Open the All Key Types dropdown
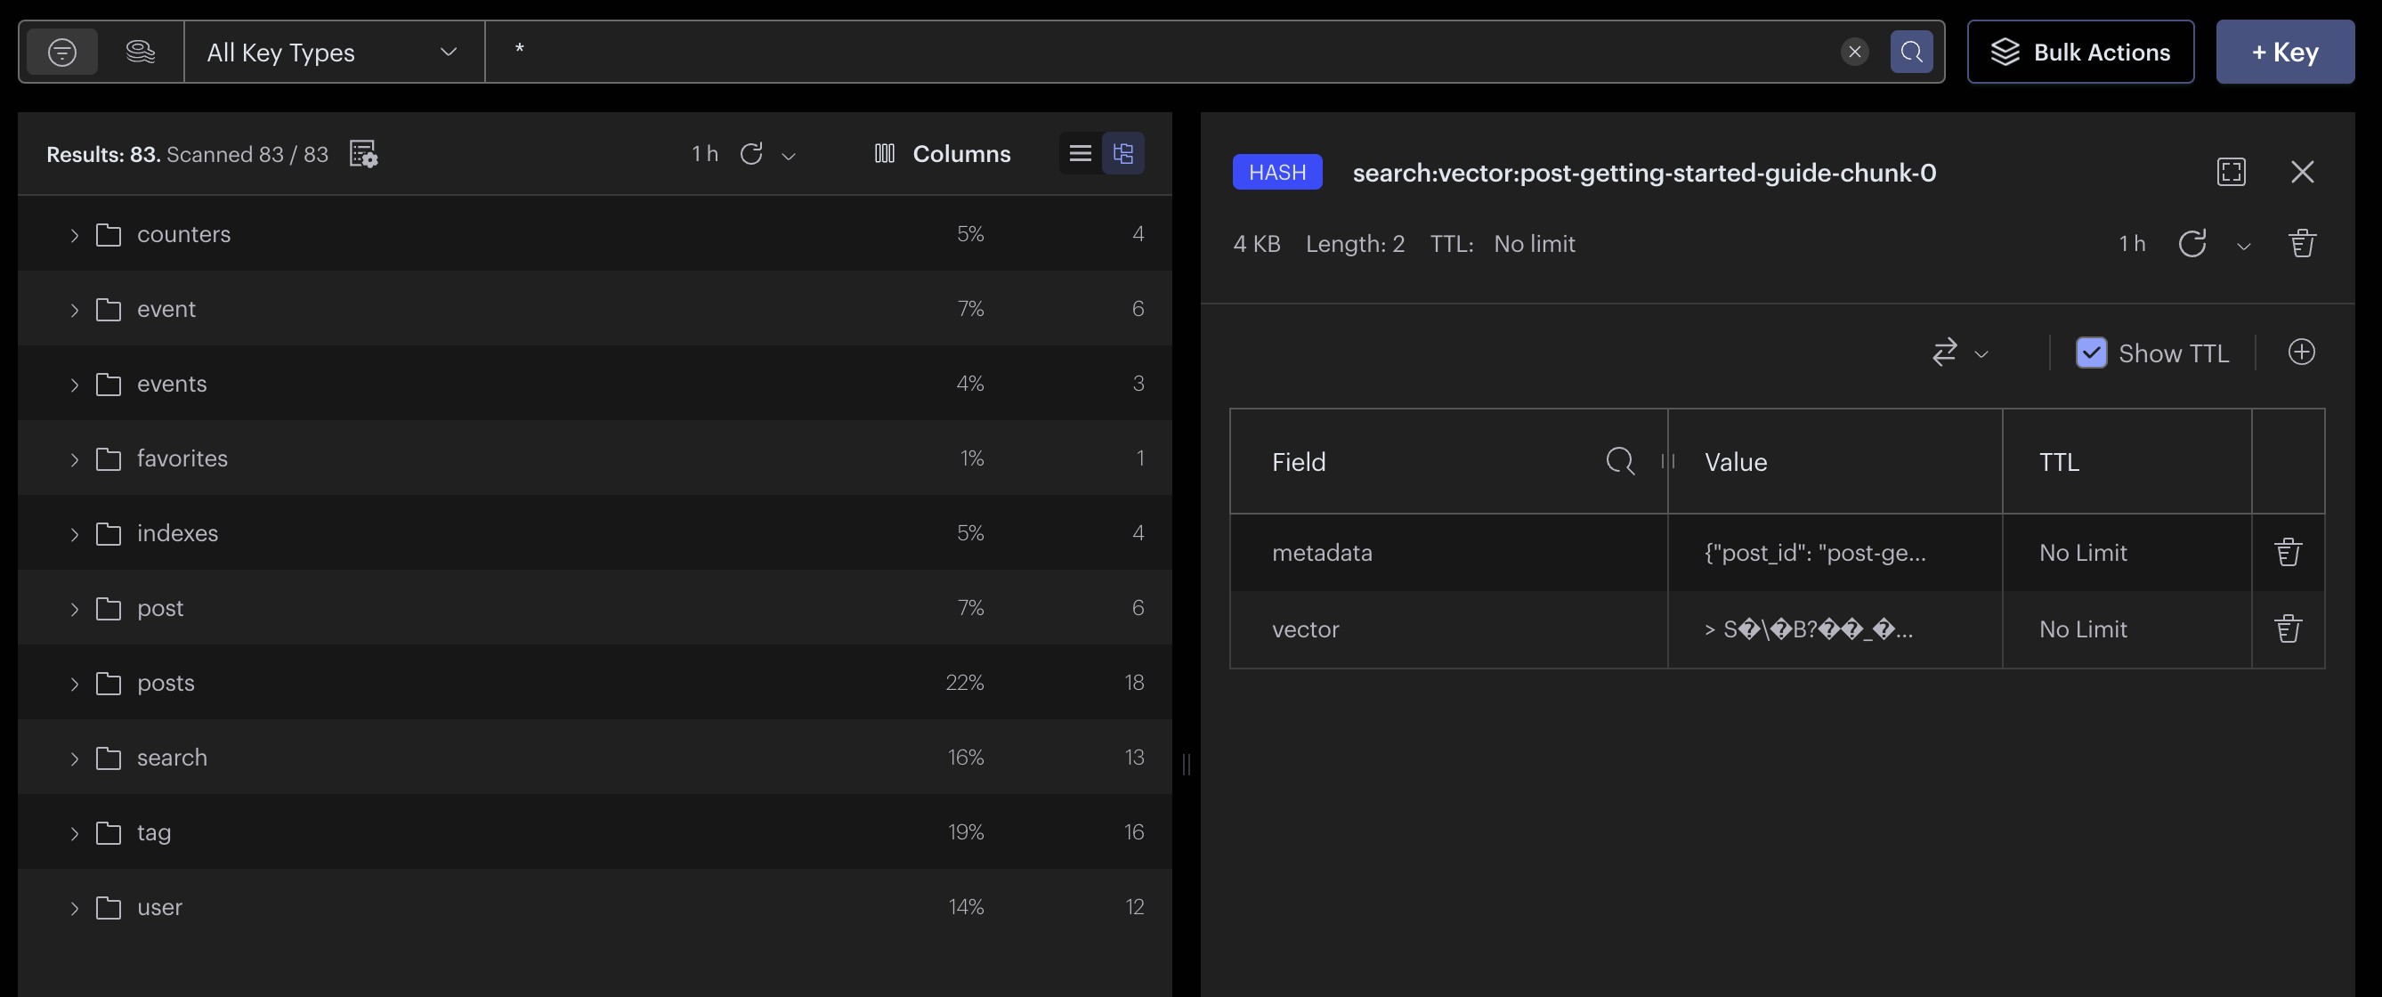This screenshot has height=997, width=2382. coord(333,52)
